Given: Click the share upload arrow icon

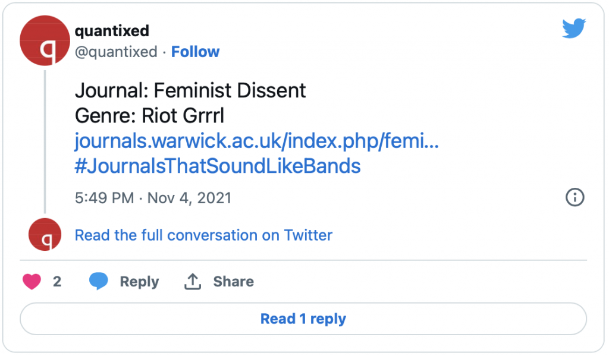Looking at the screenshot, I should click(x=193, y=282).
